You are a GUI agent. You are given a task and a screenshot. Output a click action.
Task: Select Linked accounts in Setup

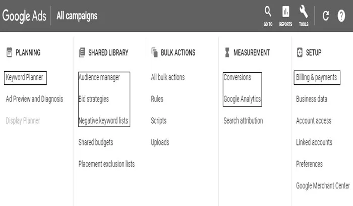pos(314,142)
